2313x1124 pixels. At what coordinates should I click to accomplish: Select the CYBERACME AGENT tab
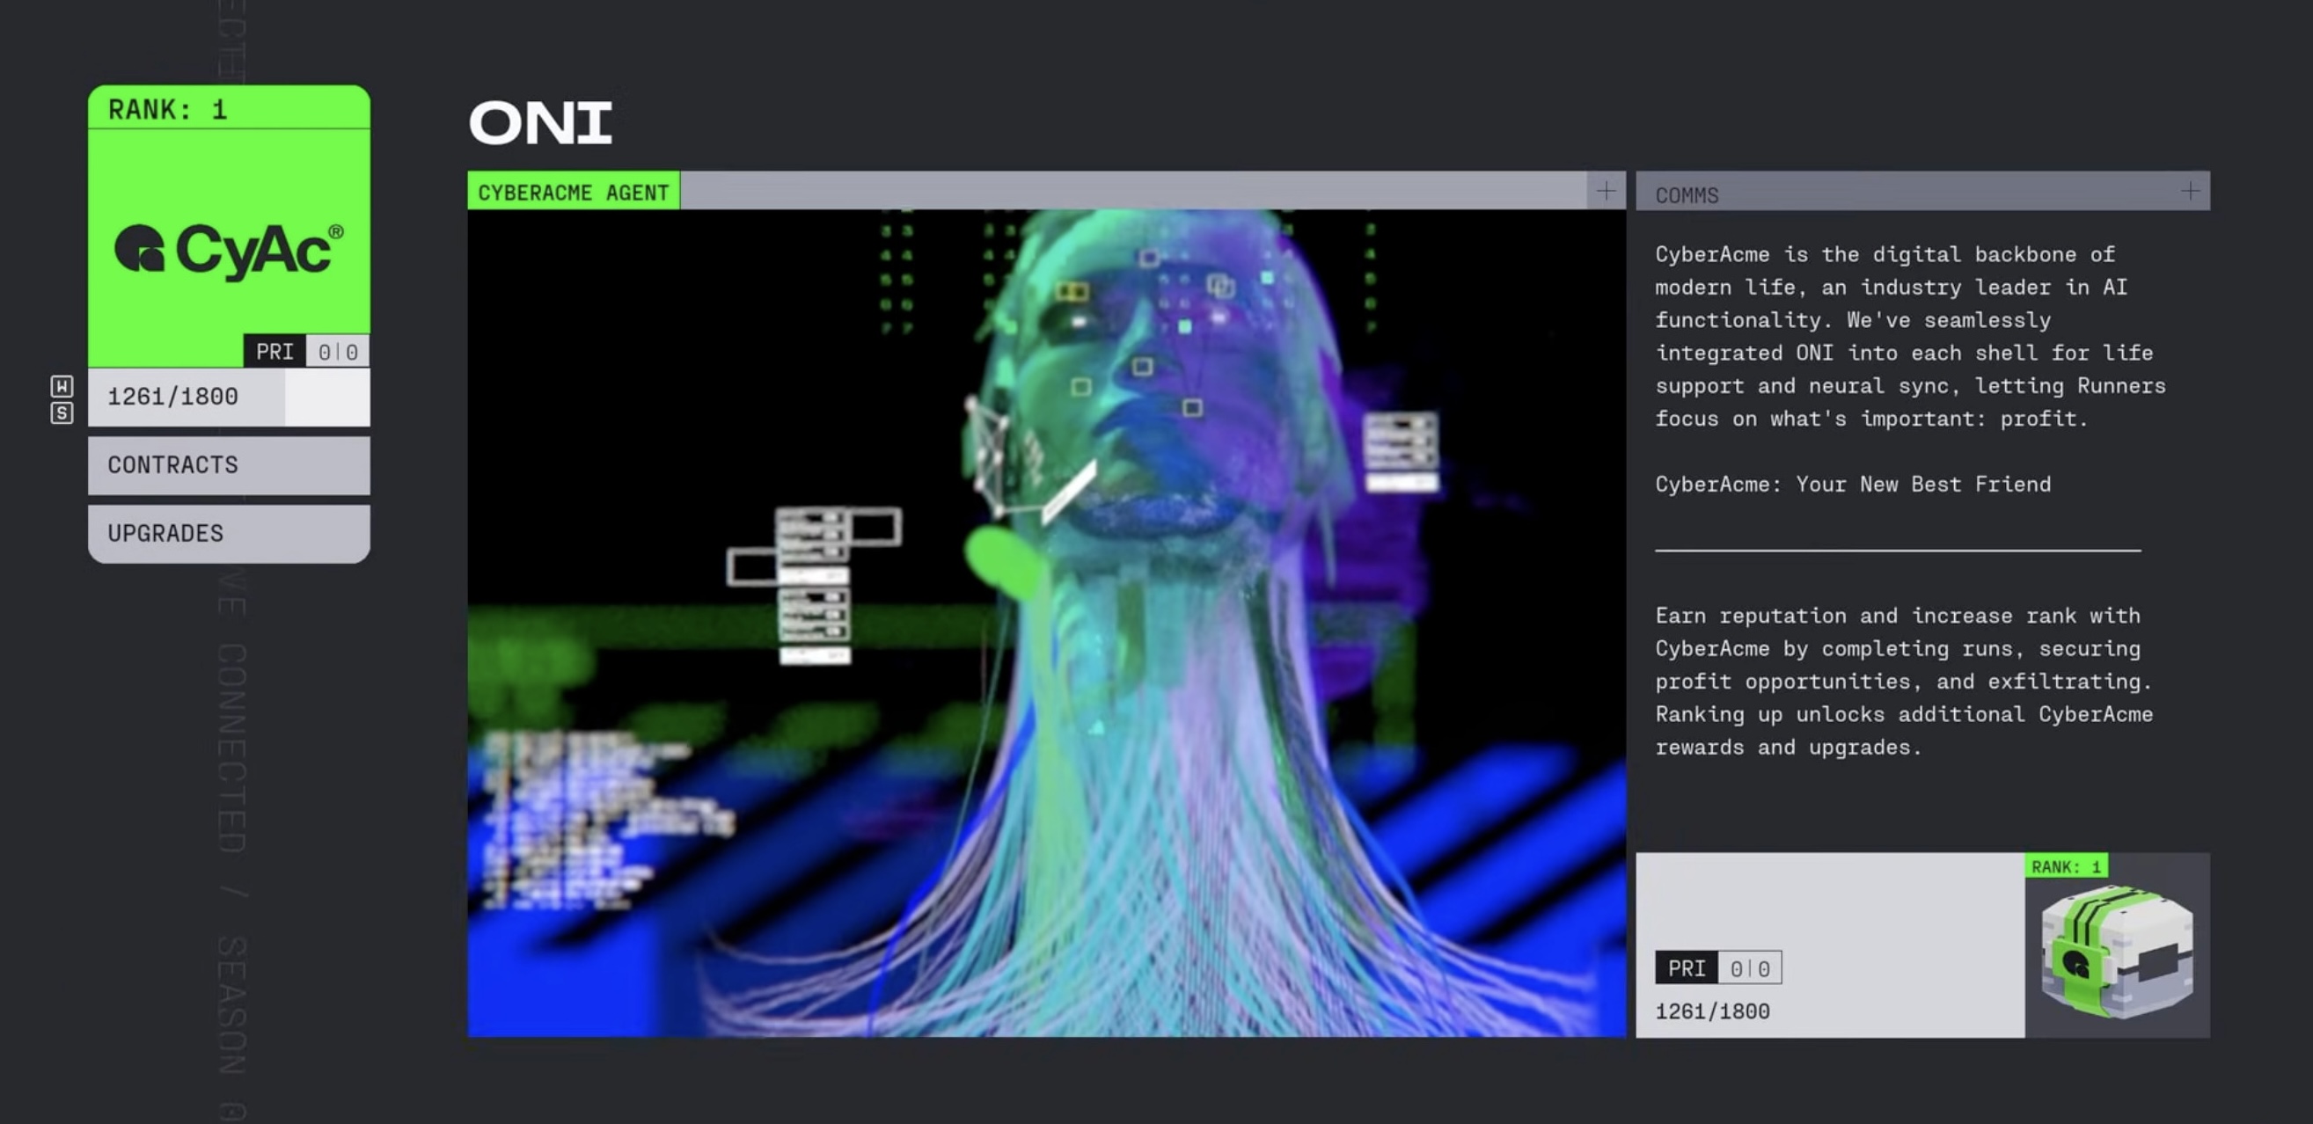573,192
